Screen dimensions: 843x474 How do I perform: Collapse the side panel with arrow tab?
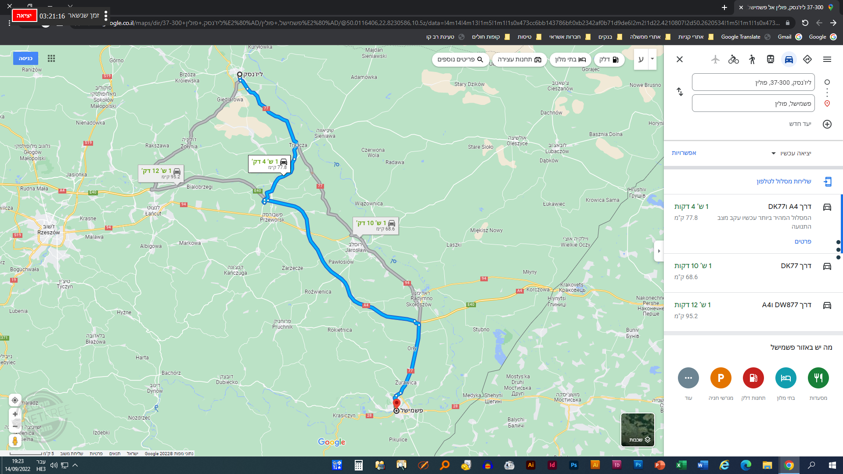click(x=659, y=251)
